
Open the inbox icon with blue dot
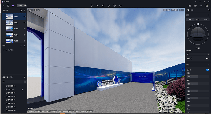(207, 5)
